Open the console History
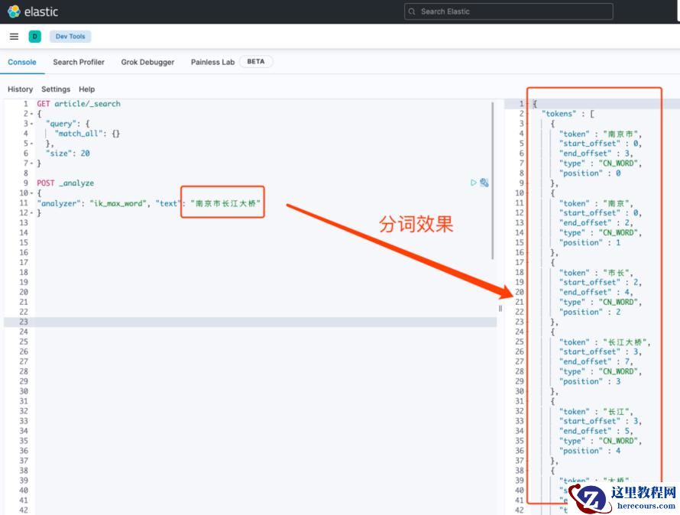The height and width of the screenshot is (515, 680). tap(20, 89)
